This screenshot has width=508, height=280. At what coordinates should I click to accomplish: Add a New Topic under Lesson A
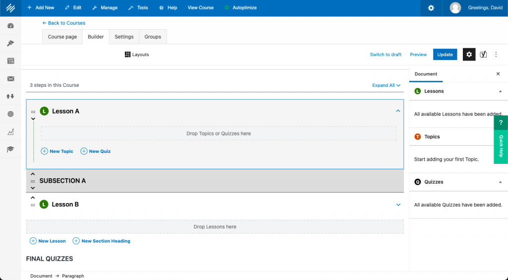pyautogui.click(x=57, y=151)
